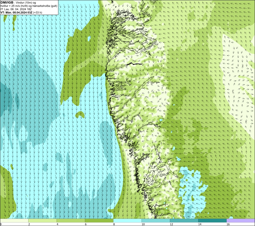This screenshot has height=226, width=255.
Task: Click the light teal 10–12 m/s legend swatch
Action: [156, 220]
